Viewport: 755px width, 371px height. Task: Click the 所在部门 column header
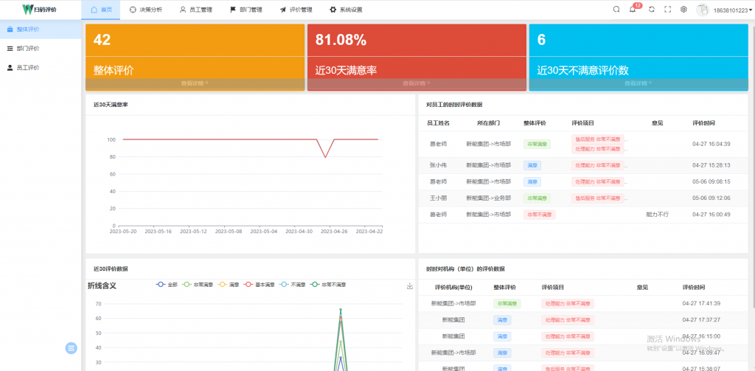[x=488, y=123]
